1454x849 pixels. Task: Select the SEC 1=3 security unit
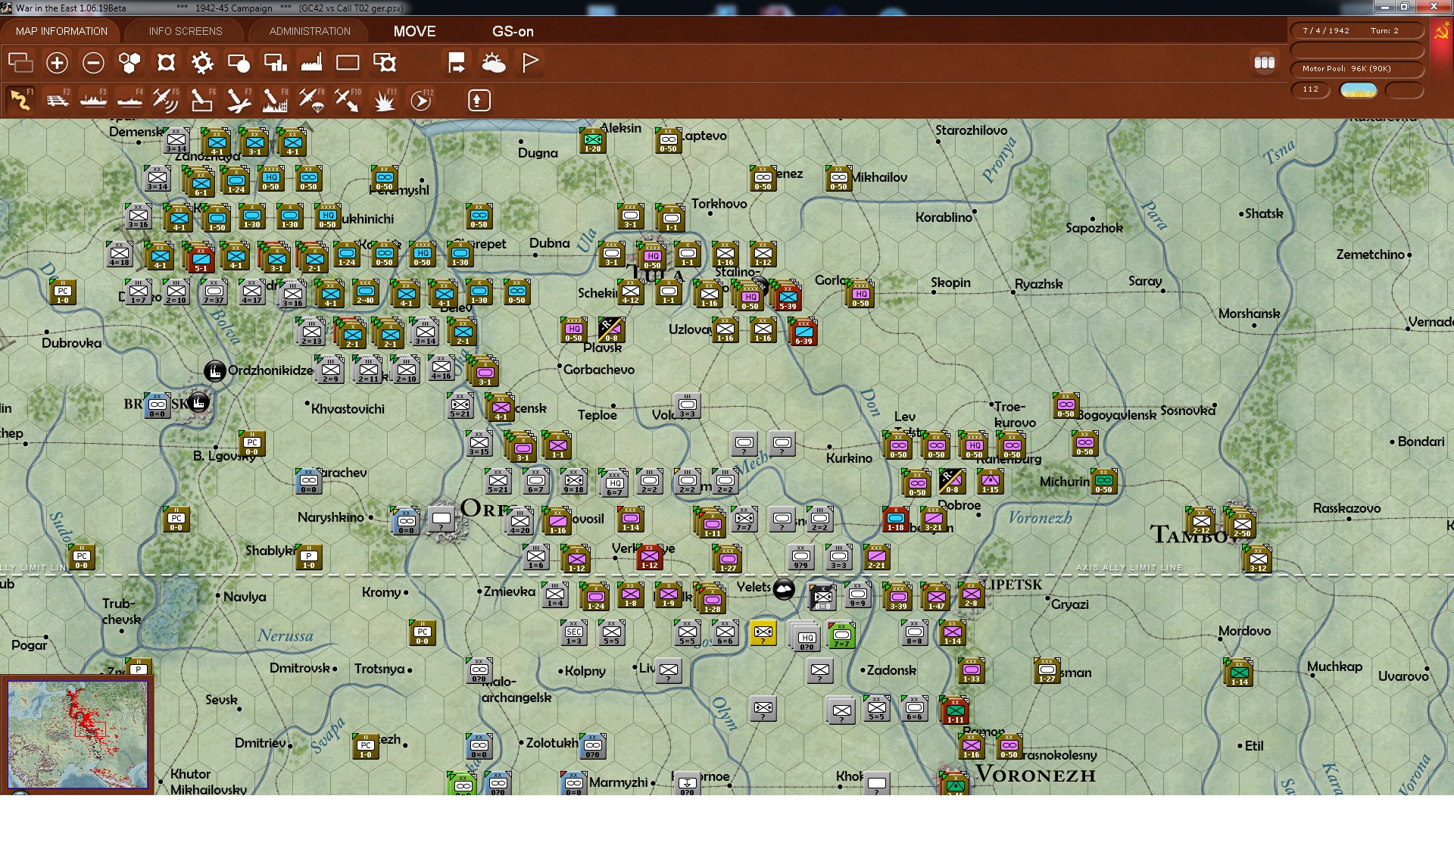tap(574, 633)
